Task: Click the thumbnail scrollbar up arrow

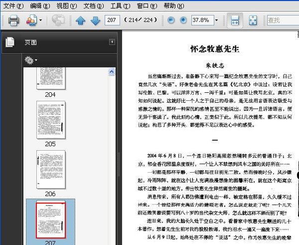Action: [112, 72]
